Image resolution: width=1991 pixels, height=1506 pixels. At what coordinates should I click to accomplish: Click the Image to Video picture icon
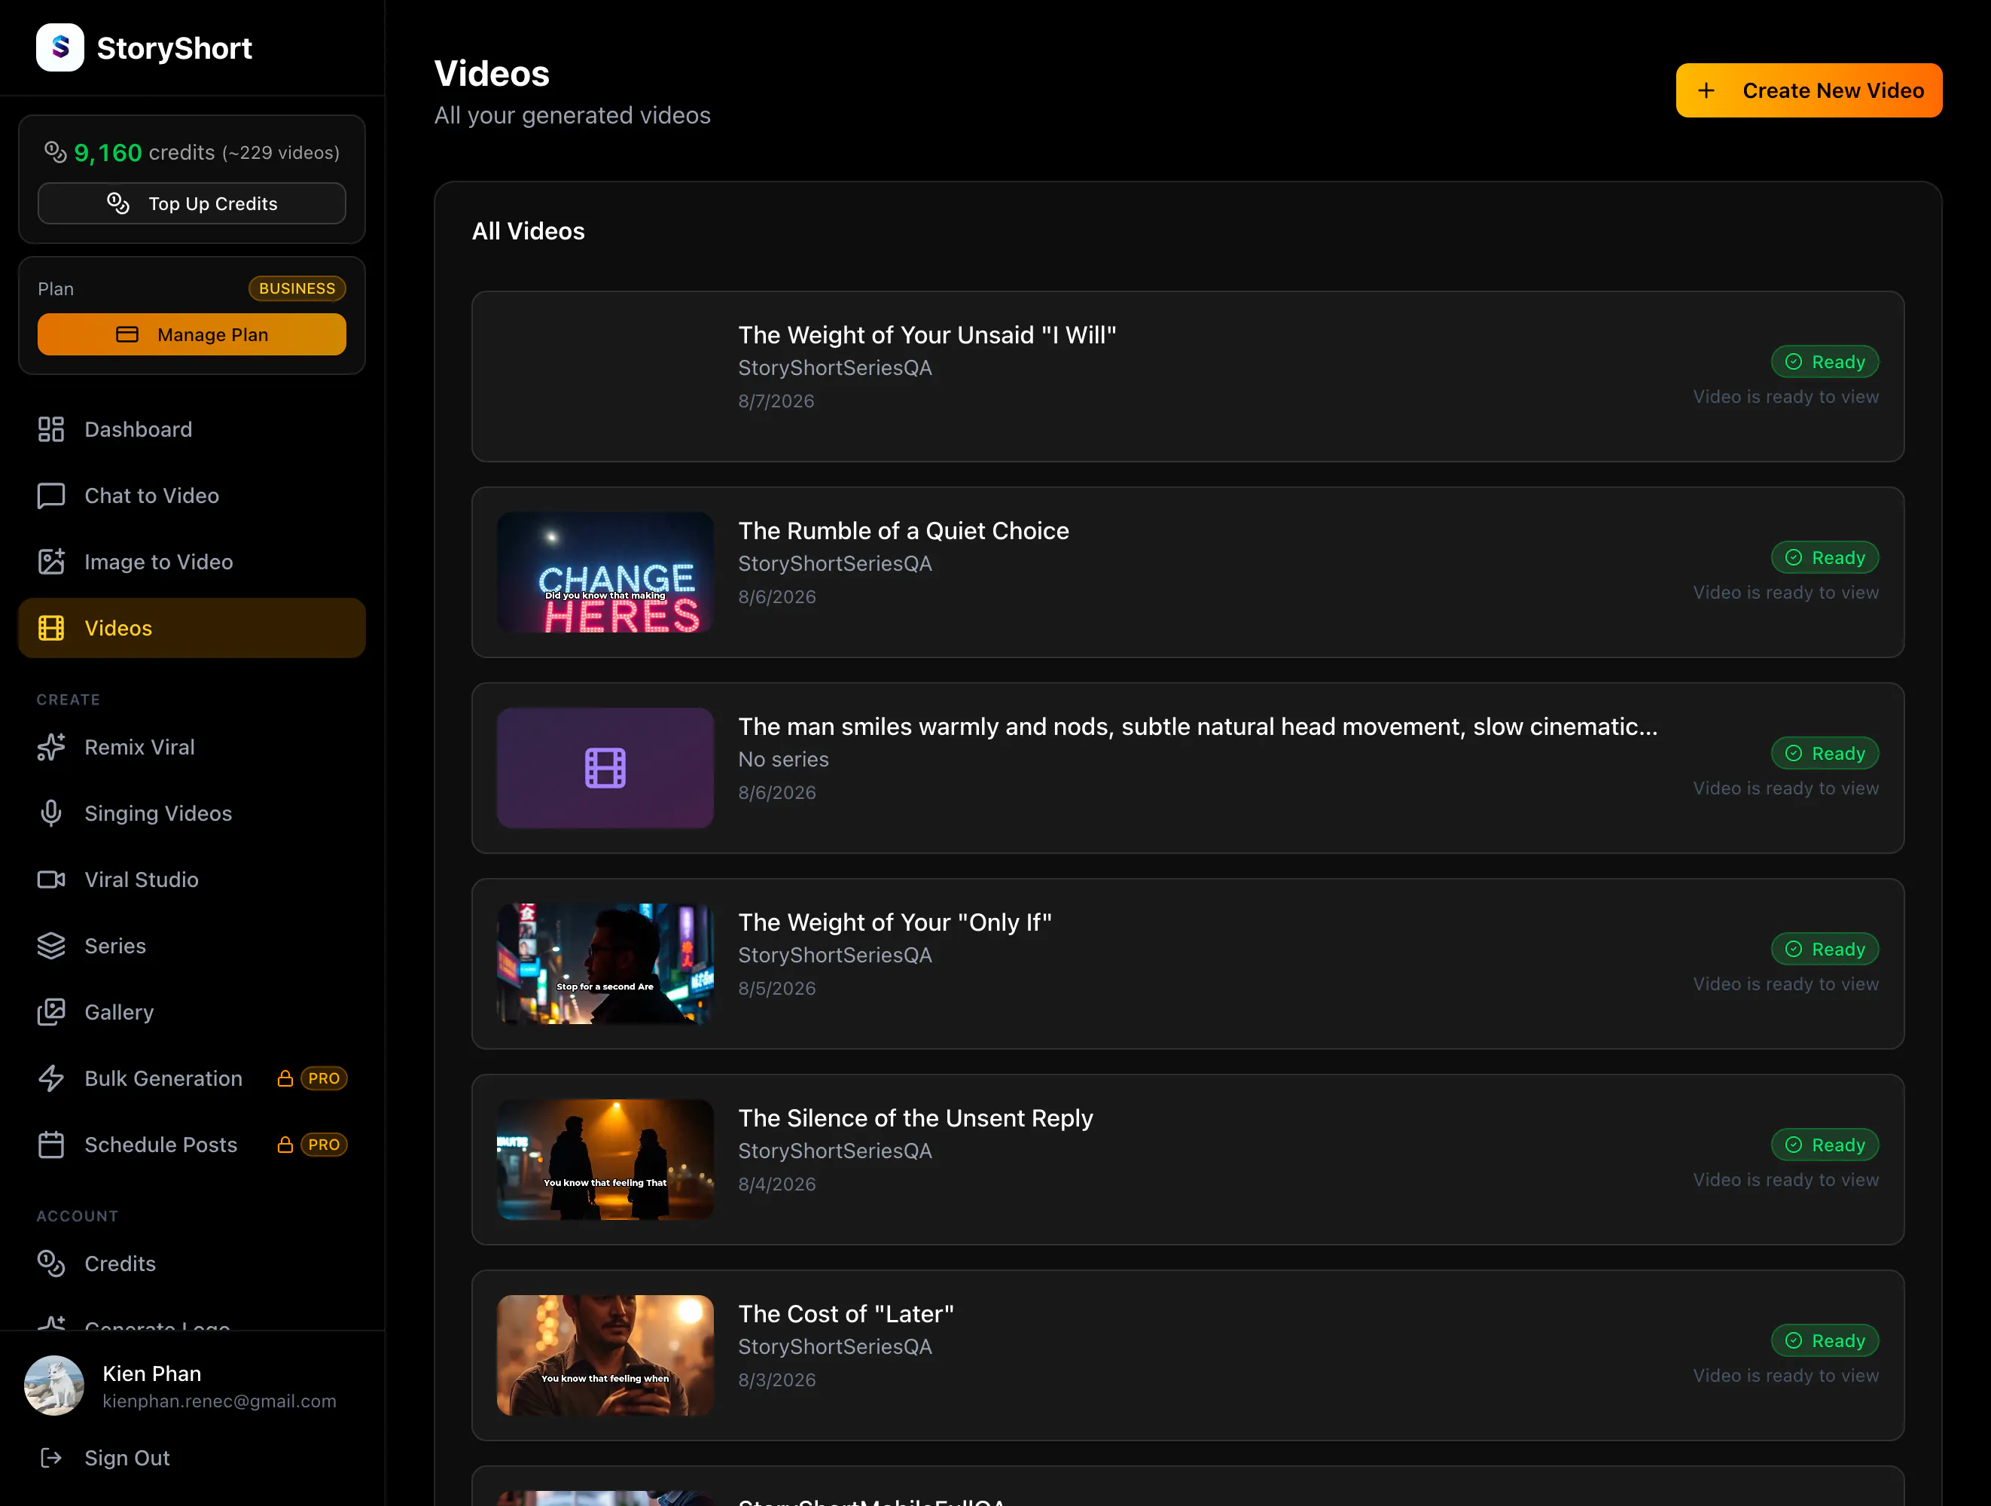click(x=51, y=562)
